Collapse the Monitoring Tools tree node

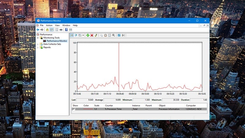(x=38, y=38)
